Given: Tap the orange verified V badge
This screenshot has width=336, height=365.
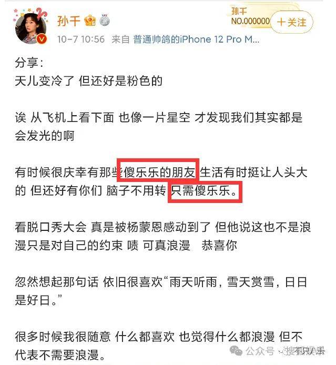Looking at the screenshot, I should (x=42, y=39).
